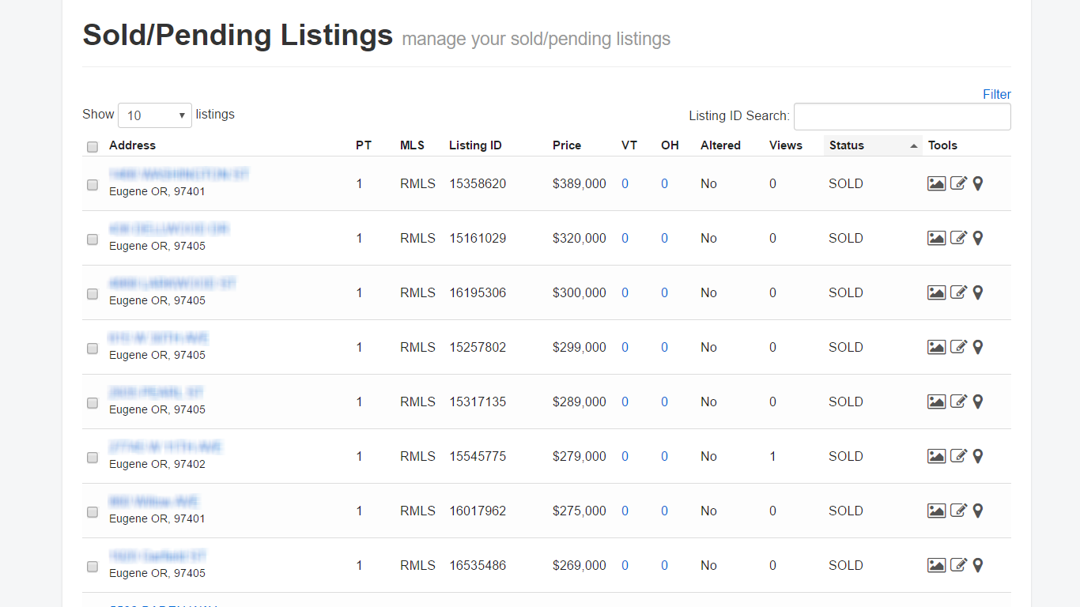Sort table by PT column header

point(364,145)
